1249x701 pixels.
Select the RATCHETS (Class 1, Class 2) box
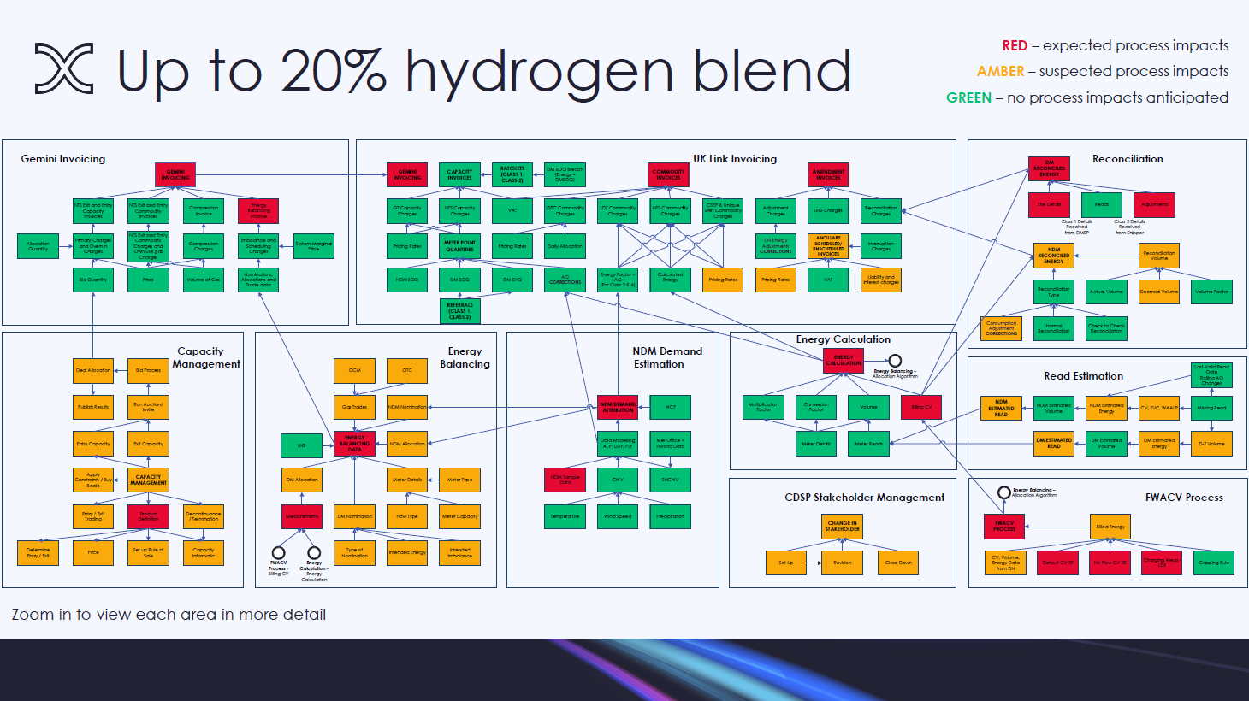[512, 174]
